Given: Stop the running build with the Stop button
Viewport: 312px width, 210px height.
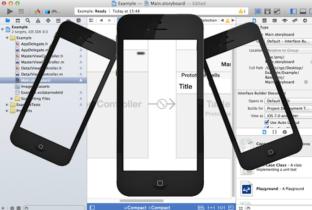Looking at the screenshot, I should click(x=21, y=11).
